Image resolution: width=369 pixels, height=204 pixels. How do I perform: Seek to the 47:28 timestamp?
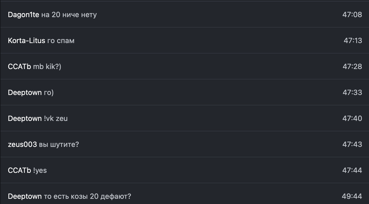(352, 67)
